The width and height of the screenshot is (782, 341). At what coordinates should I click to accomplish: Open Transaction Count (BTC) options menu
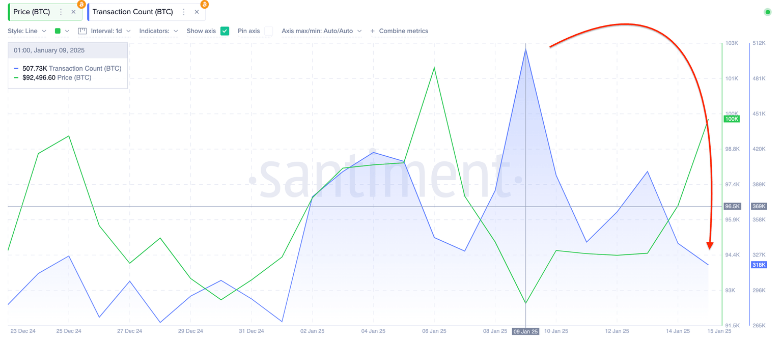click(x=184, y=12)
